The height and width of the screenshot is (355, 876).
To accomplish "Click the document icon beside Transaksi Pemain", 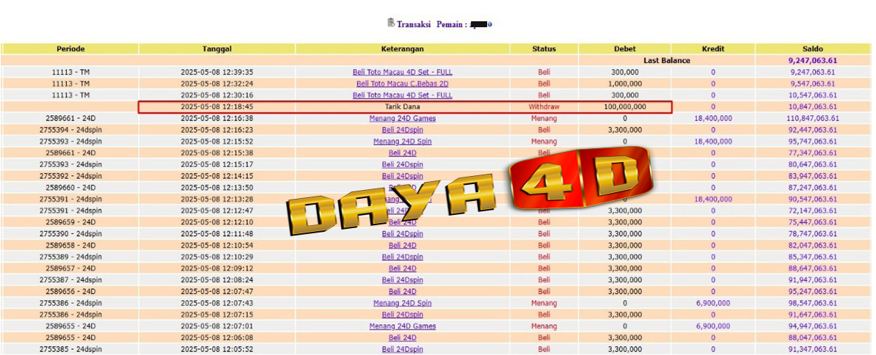I will coord(391,23).
